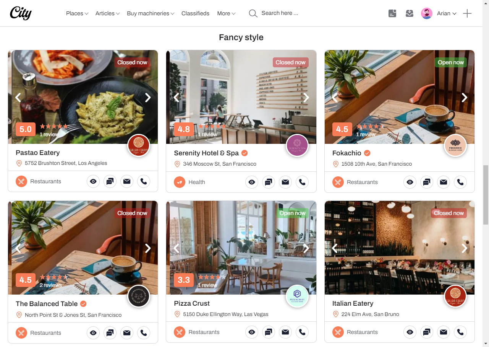Click the eye quick-view icon on Pizza Crust

pos(252,332)
